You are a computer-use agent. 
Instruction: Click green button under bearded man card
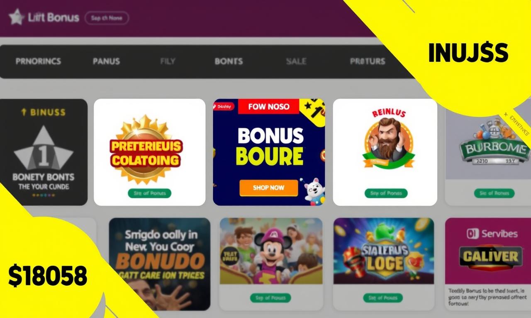click(x=386, y=193)
